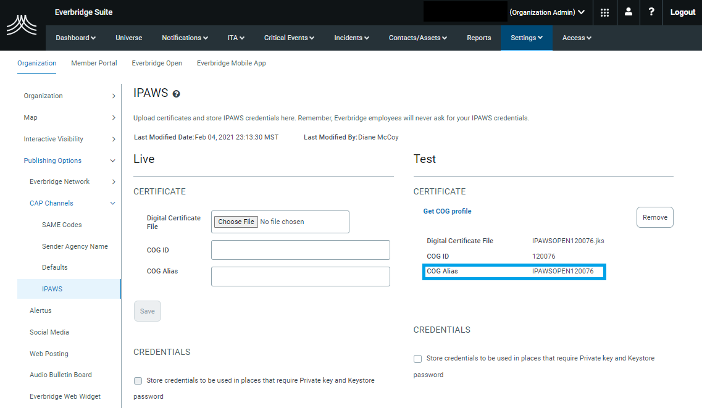
Task: Open the Notifications dropdown menu
Action: [185, 38]
